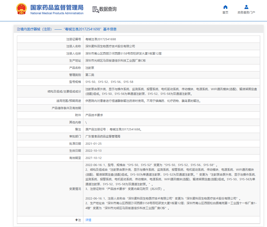Click the 数据查询 heading text
Screen dimensions: 267x227
pyautogui.click(x=108, y=9)
